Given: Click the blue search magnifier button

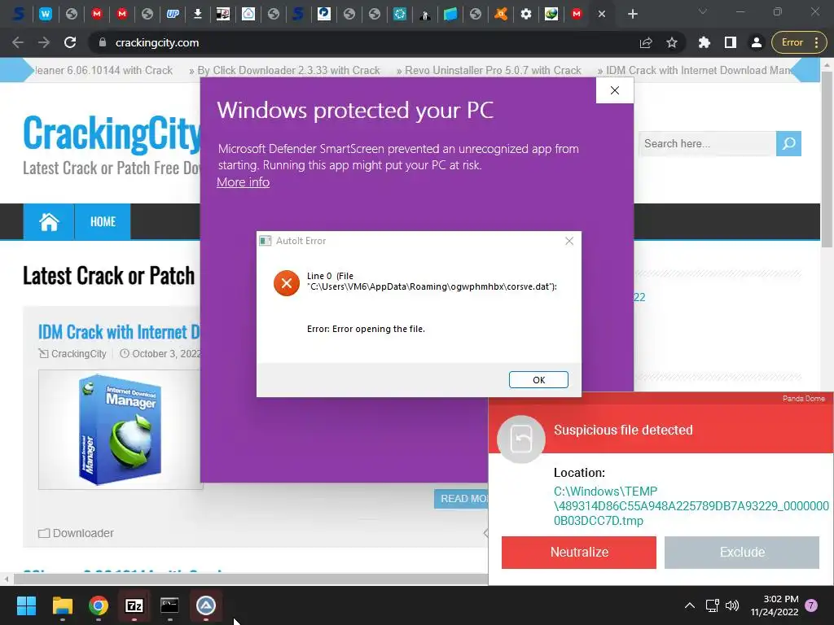Looking at the screenshot, I should pyautogui.click(x=788, y=143).
